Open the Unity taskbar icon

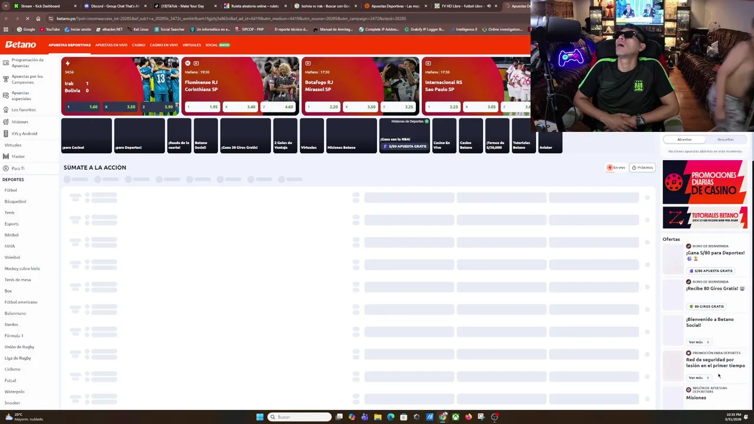[416, 417]
